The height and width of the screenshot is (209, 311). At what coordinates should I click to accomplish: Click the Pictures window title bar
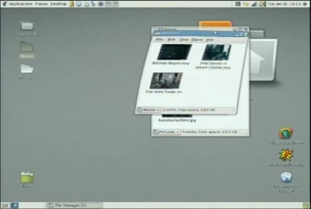pos(200,29)
